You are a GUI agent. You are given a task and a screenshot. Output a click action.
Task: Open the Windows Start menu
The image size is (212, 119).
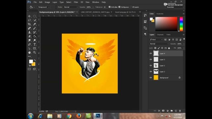click(x=30, y=116)
